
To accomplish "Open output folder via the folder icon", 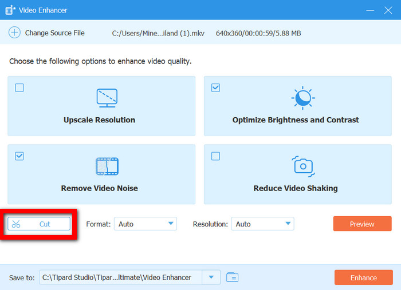I will 232,277.
